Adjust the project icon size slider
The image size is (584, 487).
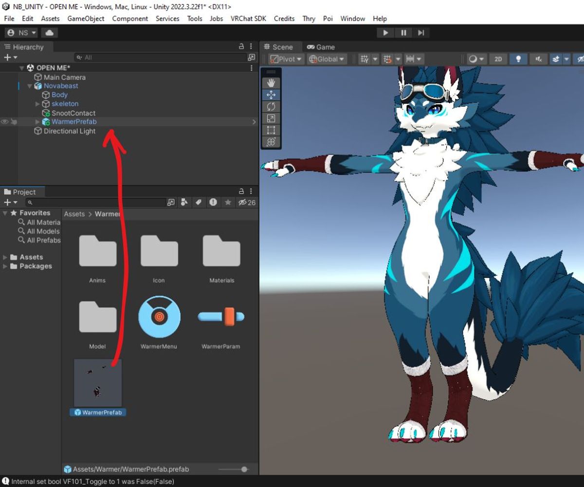click(x=244, y=469)
